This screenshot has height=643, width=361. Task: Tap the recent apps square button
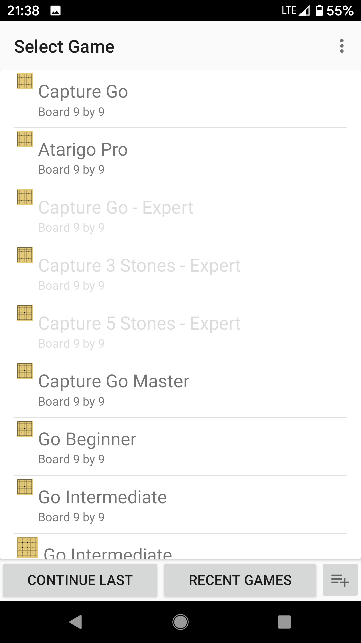point(284,622)
